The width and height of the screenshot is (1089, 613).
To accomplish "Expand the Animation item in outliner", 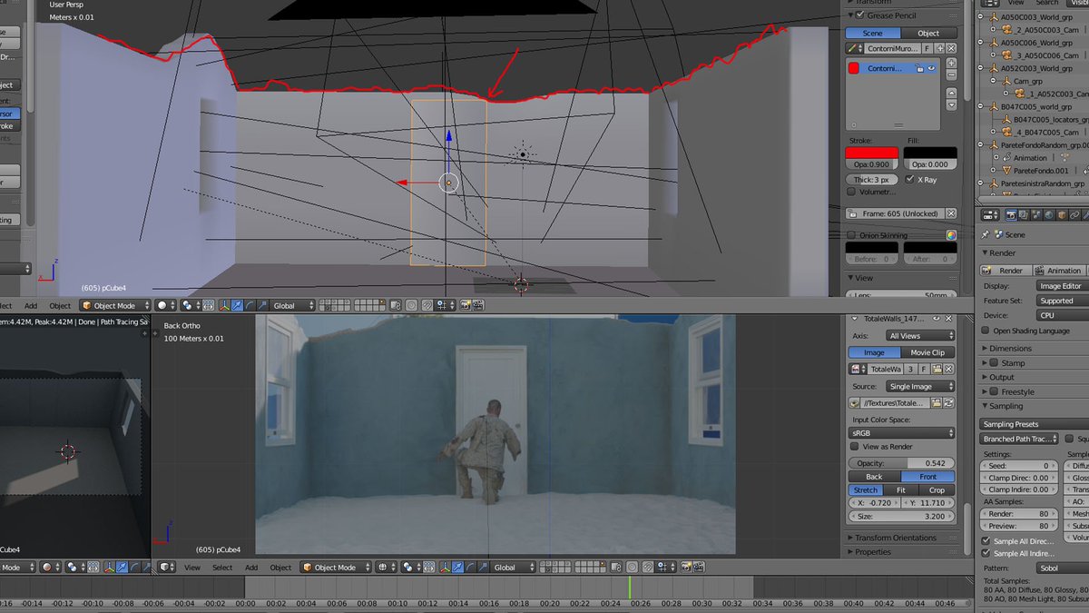I will pos(995,157).
